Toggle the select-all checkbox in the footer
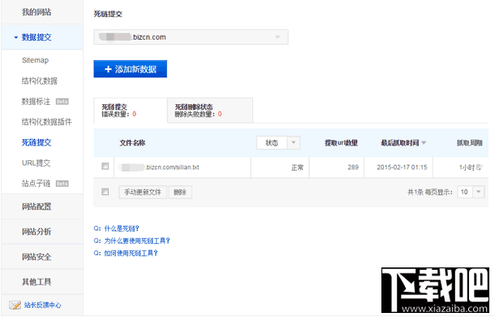 105,192
